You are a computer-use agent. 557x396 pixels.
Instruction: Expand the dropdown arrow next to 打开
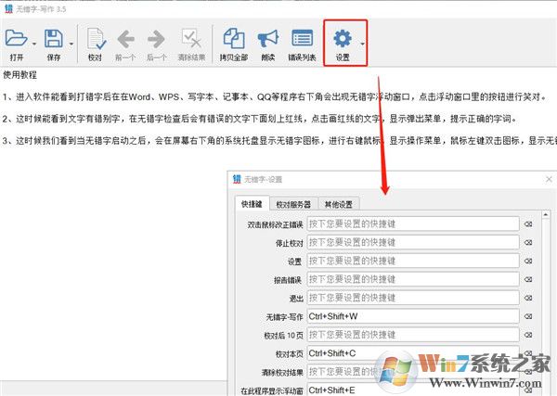pyautogui.click(x=34, y=44)
